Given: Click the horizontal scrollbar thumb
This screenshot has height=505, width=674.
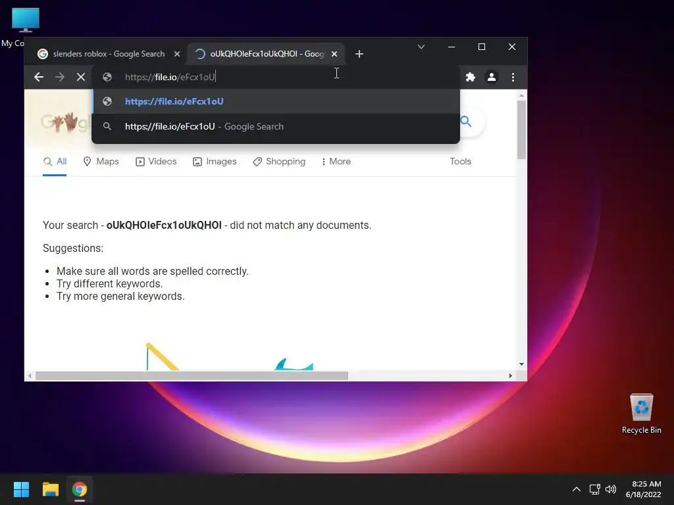Looking at the screenshot, I should point(192,375).
